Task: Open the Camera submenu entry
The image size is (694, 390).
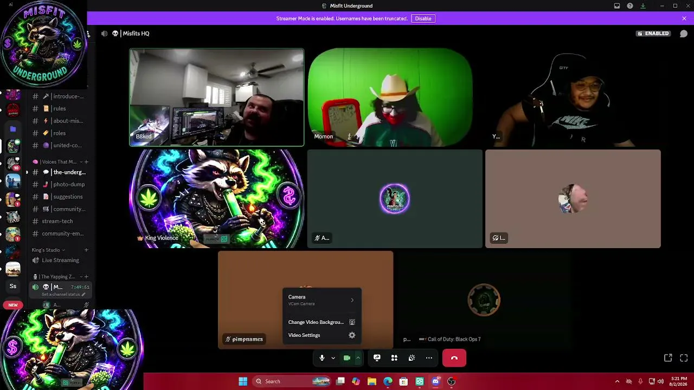Action: coord(322,300)
